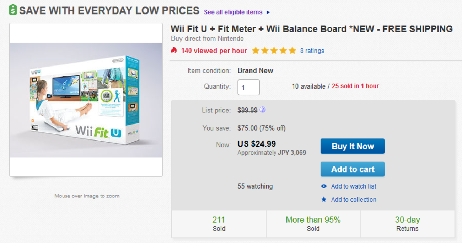The height and width of the screenshot is (243, 462).
Task: Click the green price-tag savings icon
Action: click(x=13, y=10)
